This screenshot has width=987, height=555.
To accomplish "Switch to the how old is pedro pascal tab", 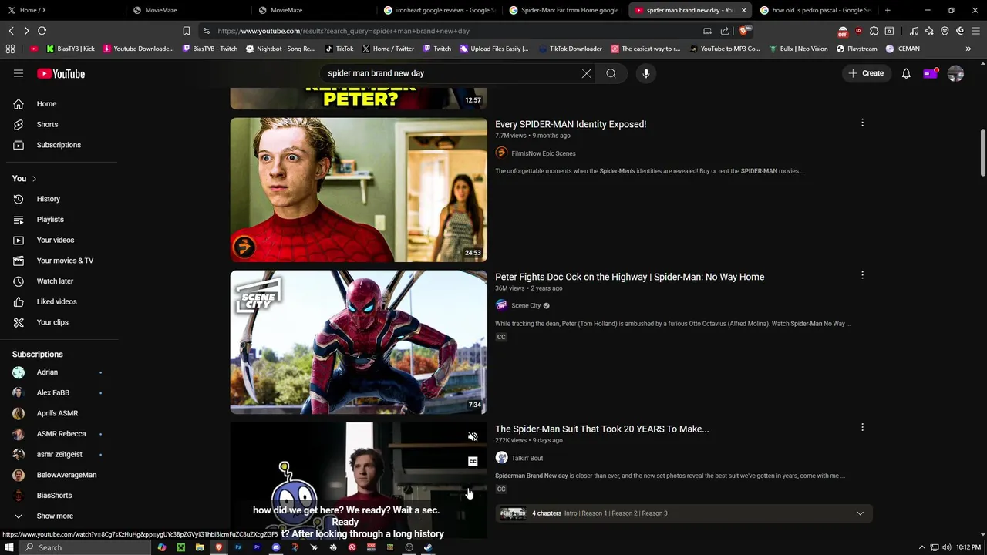I will point(817,10).
